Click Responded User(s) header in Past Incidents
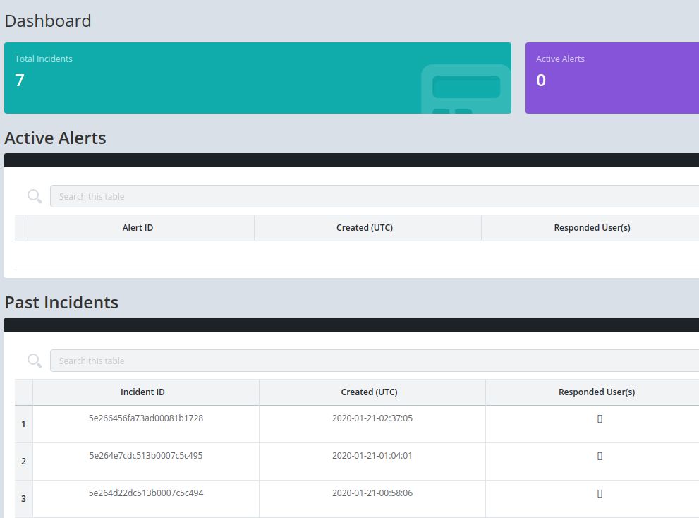 pyautogui.click(x=596, y=392)
